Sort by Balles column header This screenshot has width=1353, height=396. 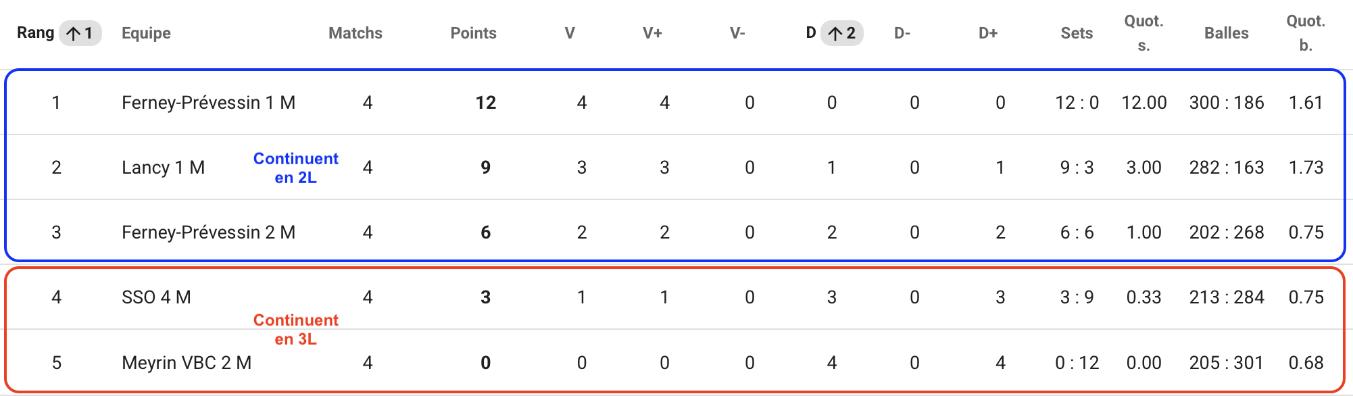(1226, 33)
